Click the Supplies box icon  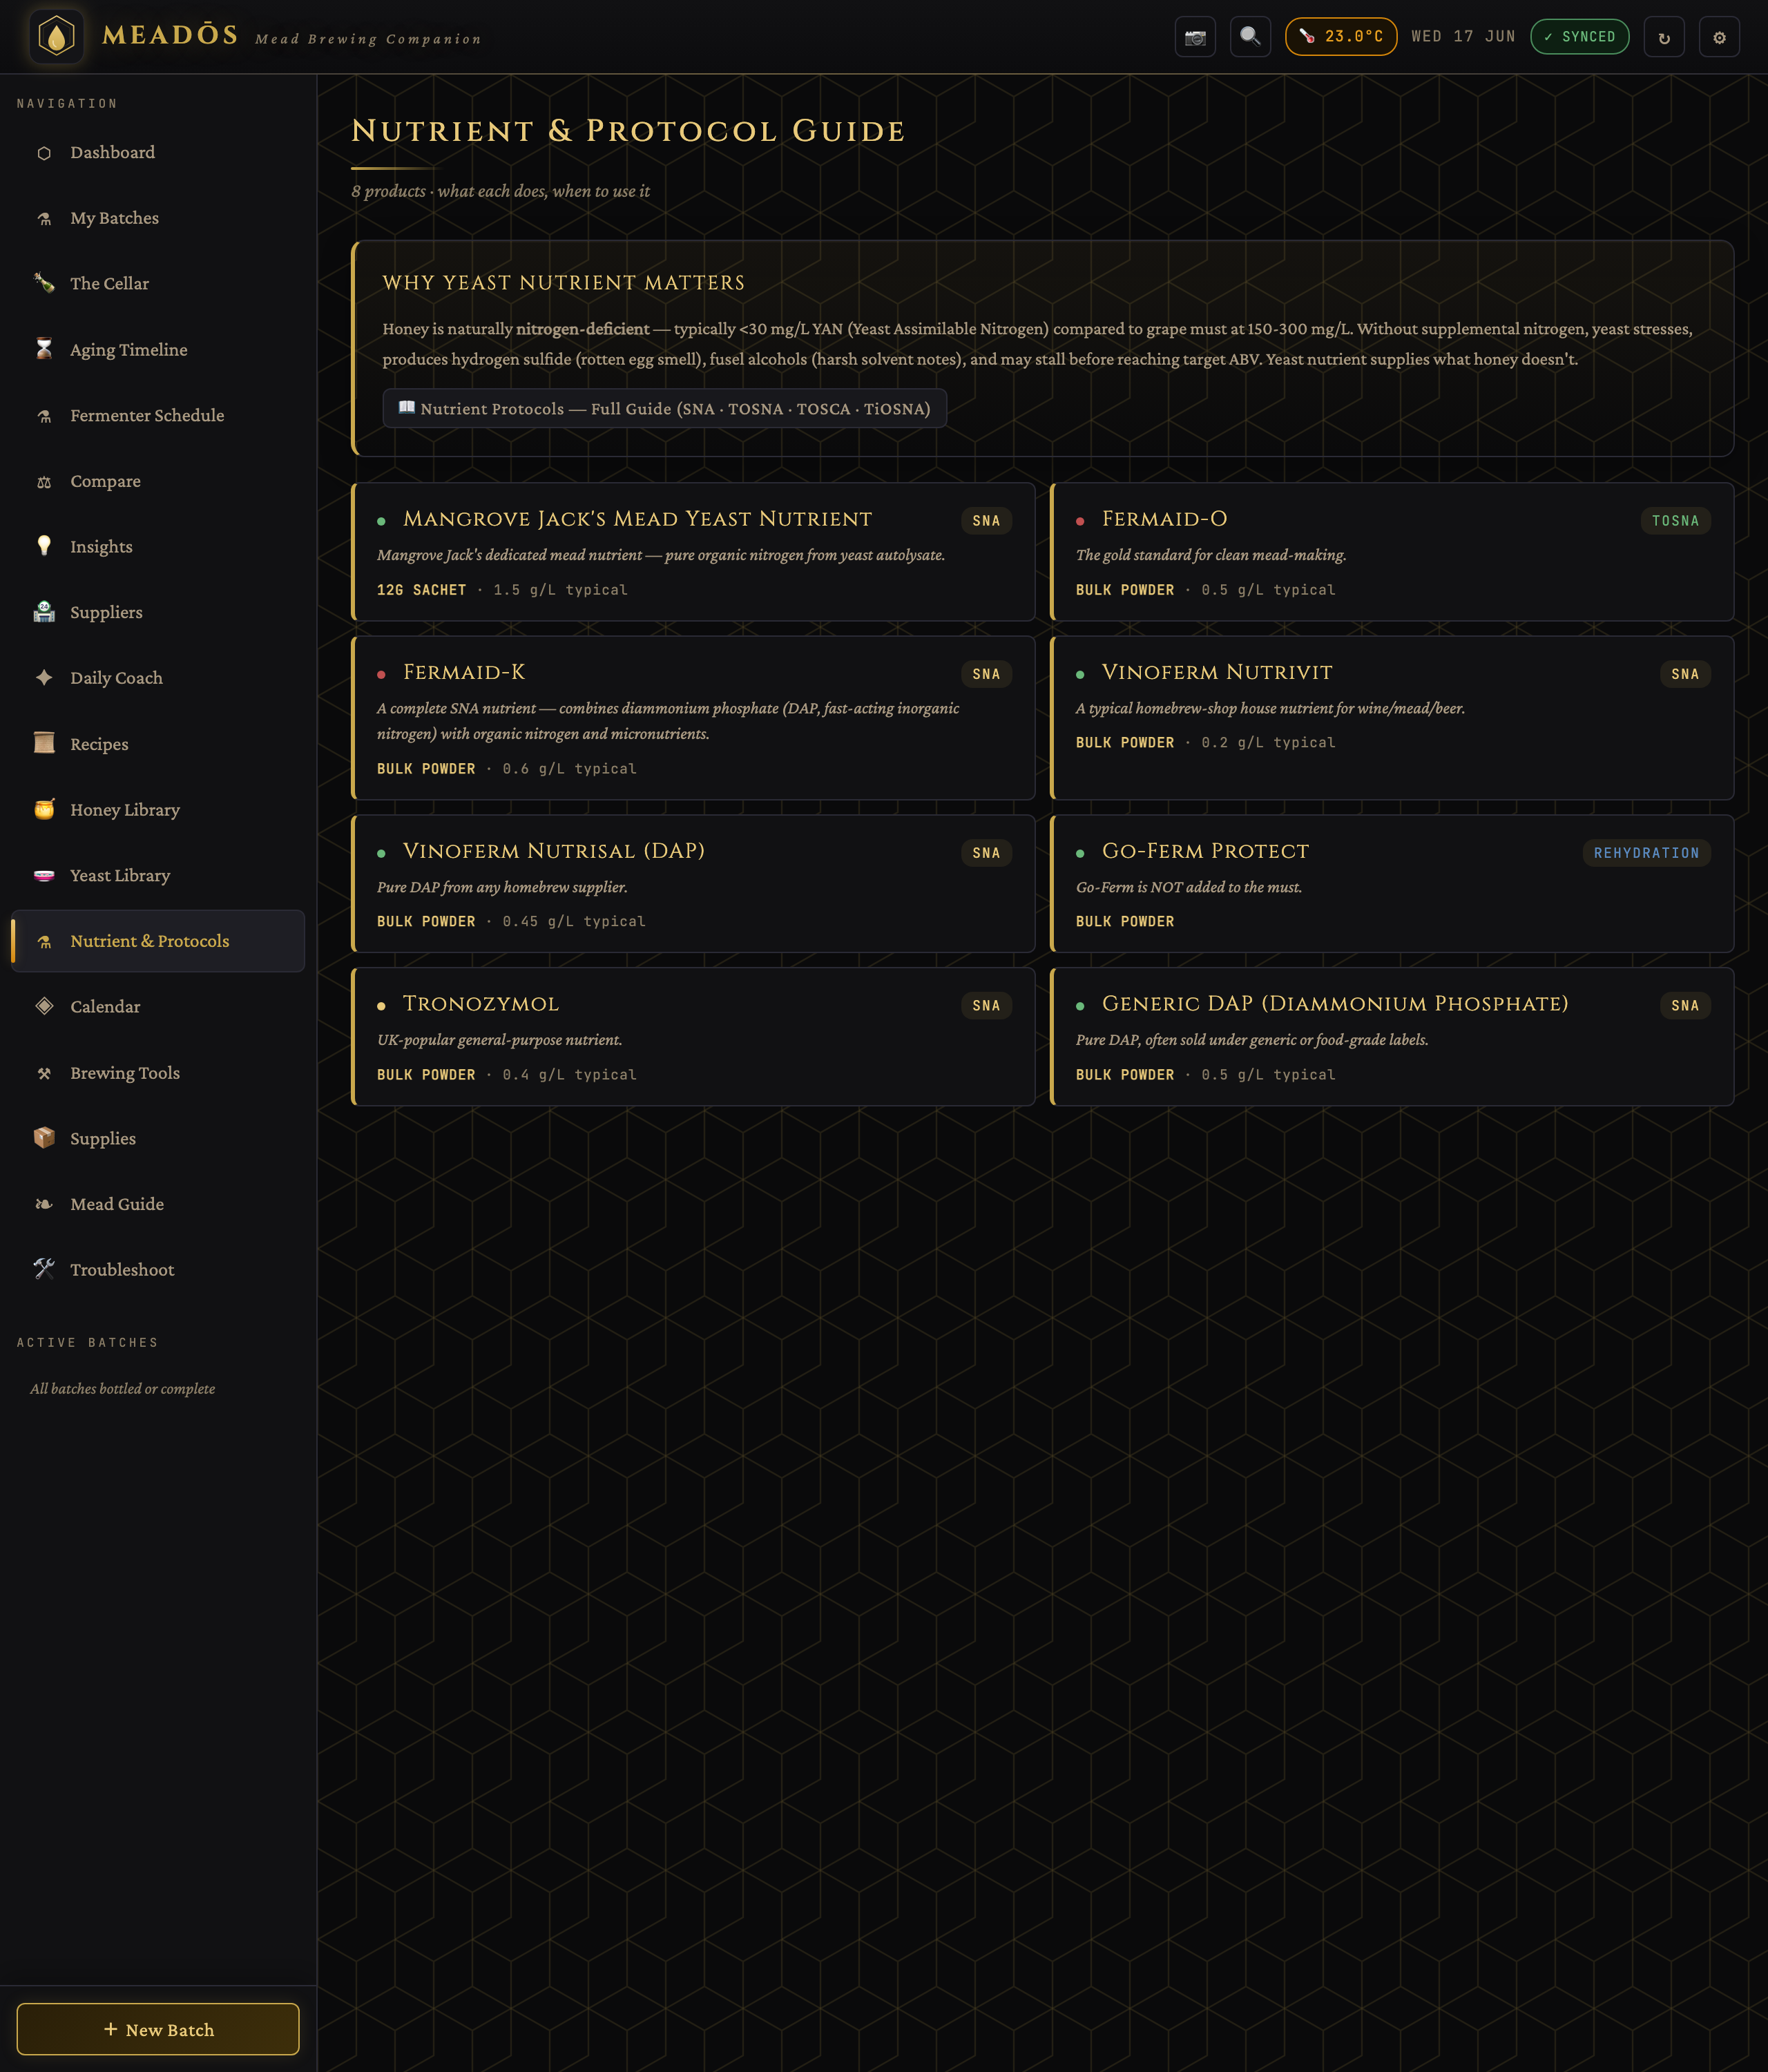coord(44,1138)
